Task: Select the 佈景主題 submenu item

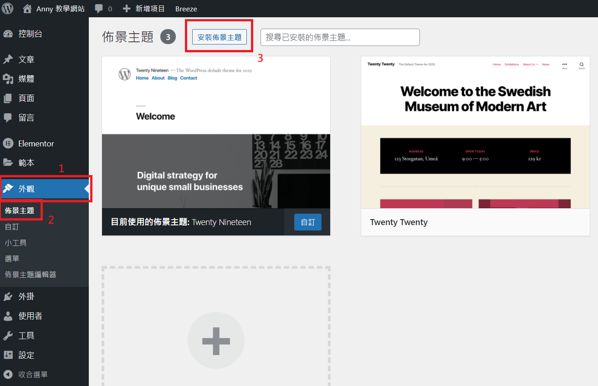Action: click(20, 211)
